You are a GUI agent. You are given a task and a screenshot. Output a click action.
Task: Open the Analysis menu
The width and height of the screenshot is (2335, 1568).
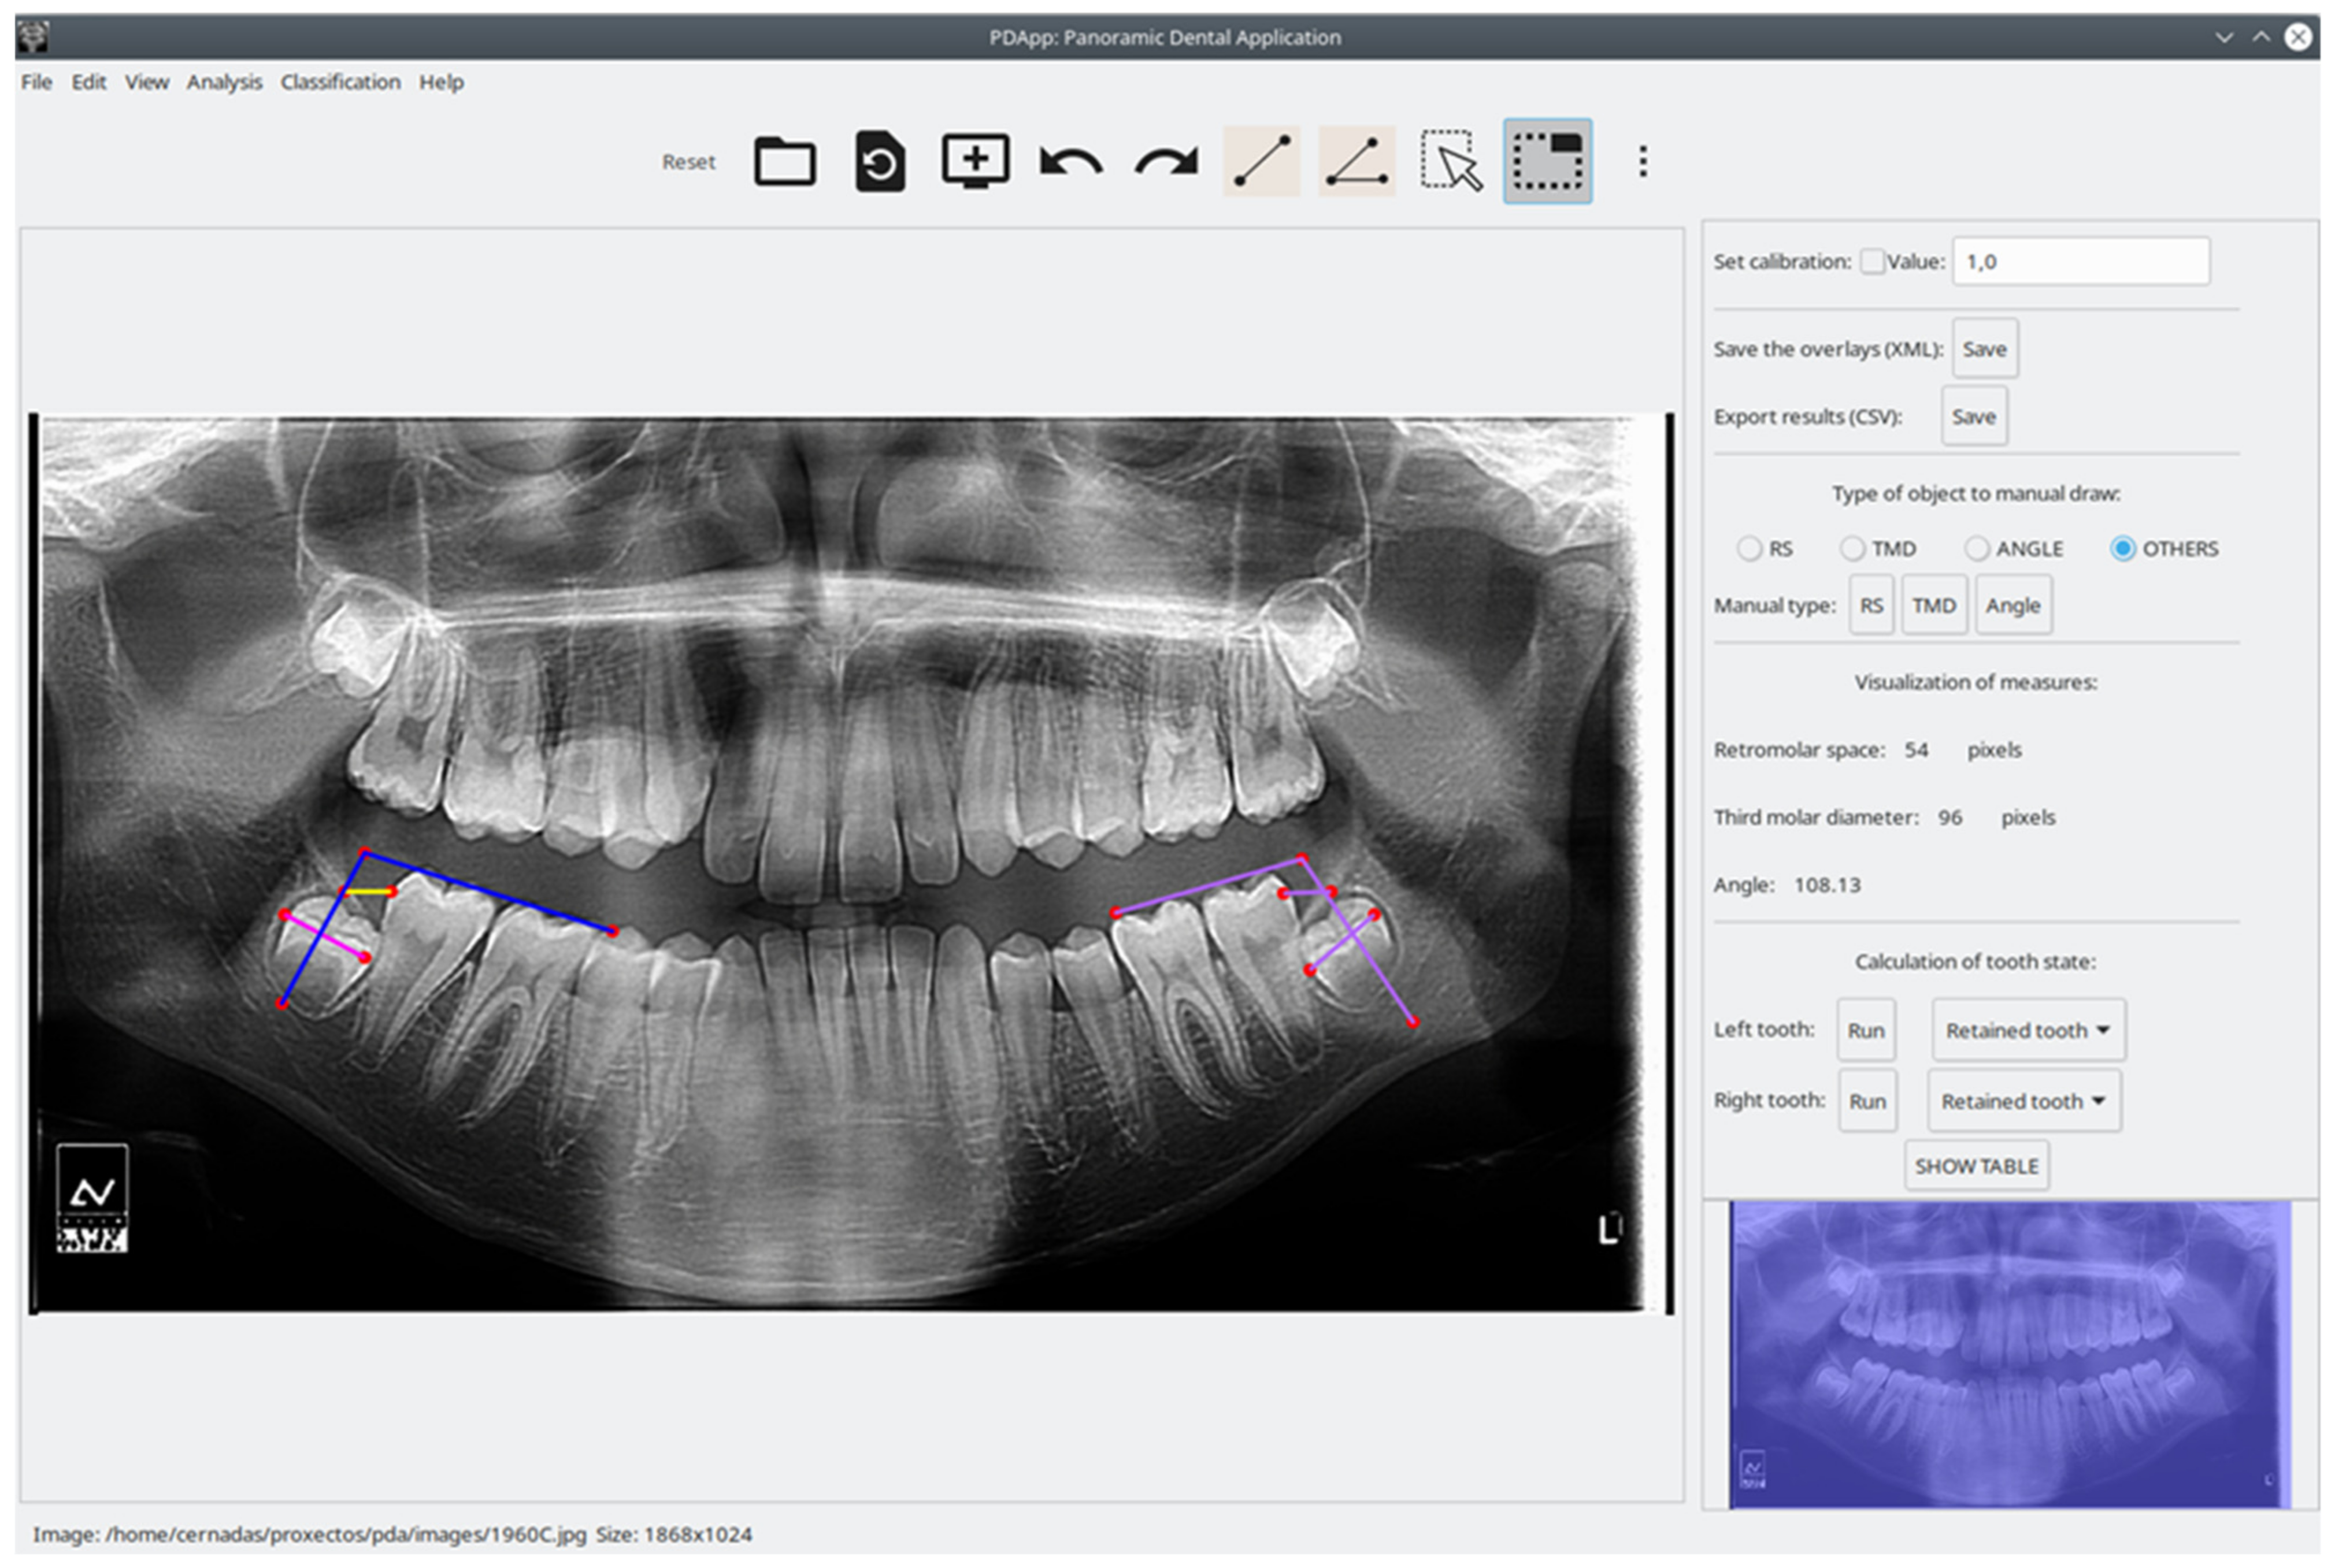pos(224,82)
